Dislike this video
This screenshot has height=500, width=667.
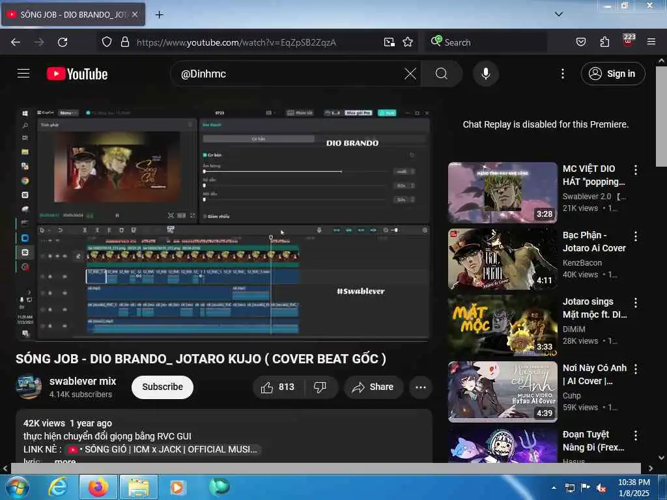pos(320,387)
